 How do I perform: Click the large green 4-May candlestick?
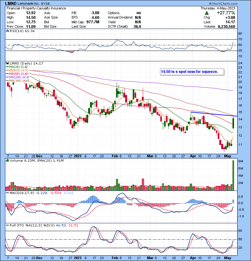pyautogui.click(x=233, y=123)
